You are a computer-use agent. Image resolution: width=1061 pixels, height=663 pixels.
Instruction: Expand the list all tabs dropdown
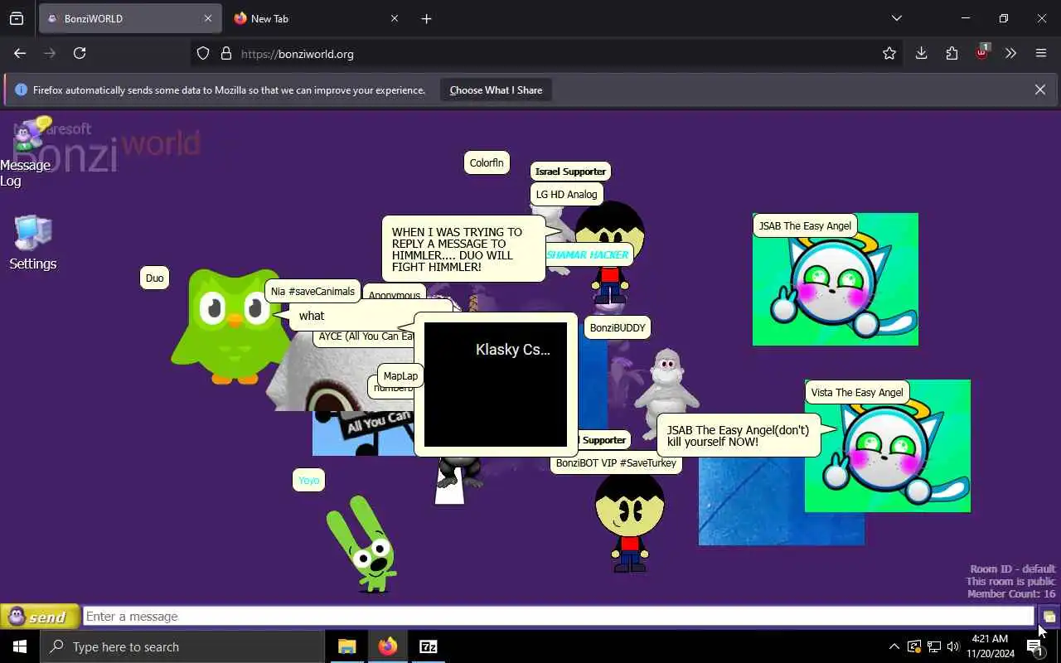(x=897, y=18)
